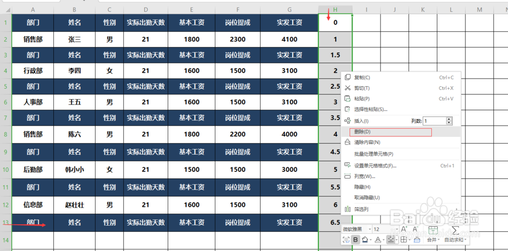Click the Insert columns icon
The image size is (508, 251).
347,121
